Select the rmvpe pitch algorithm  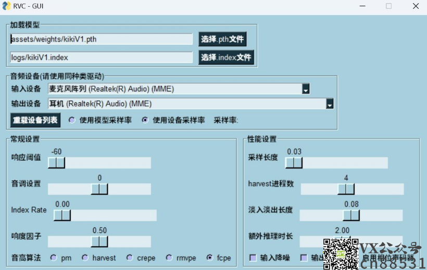coord(169,258)
